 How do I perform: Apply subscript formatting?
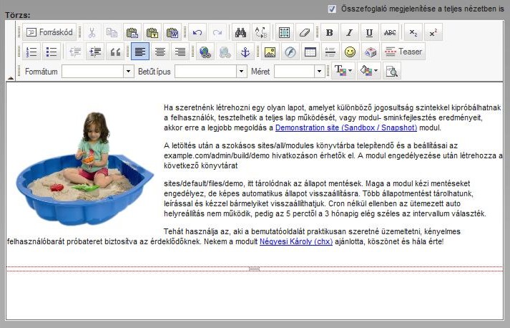coord(413,32)
